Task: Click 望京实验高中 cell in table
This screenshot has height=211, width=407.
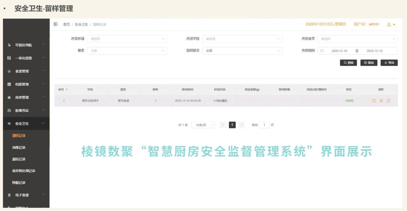Action: [90, 101]
